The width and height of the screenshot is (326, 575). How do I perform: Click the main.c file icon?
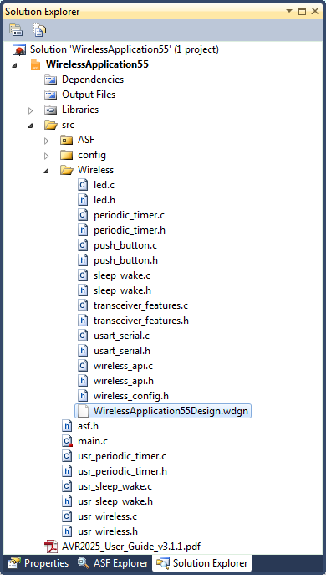[x=67, y=441]
